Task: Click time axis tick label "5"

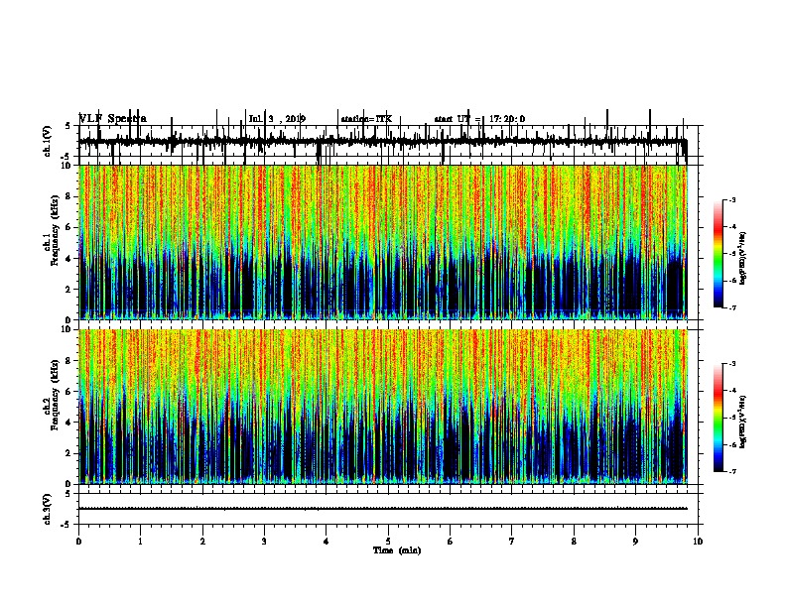Action: pyautogui.click(x=388, y=542)
